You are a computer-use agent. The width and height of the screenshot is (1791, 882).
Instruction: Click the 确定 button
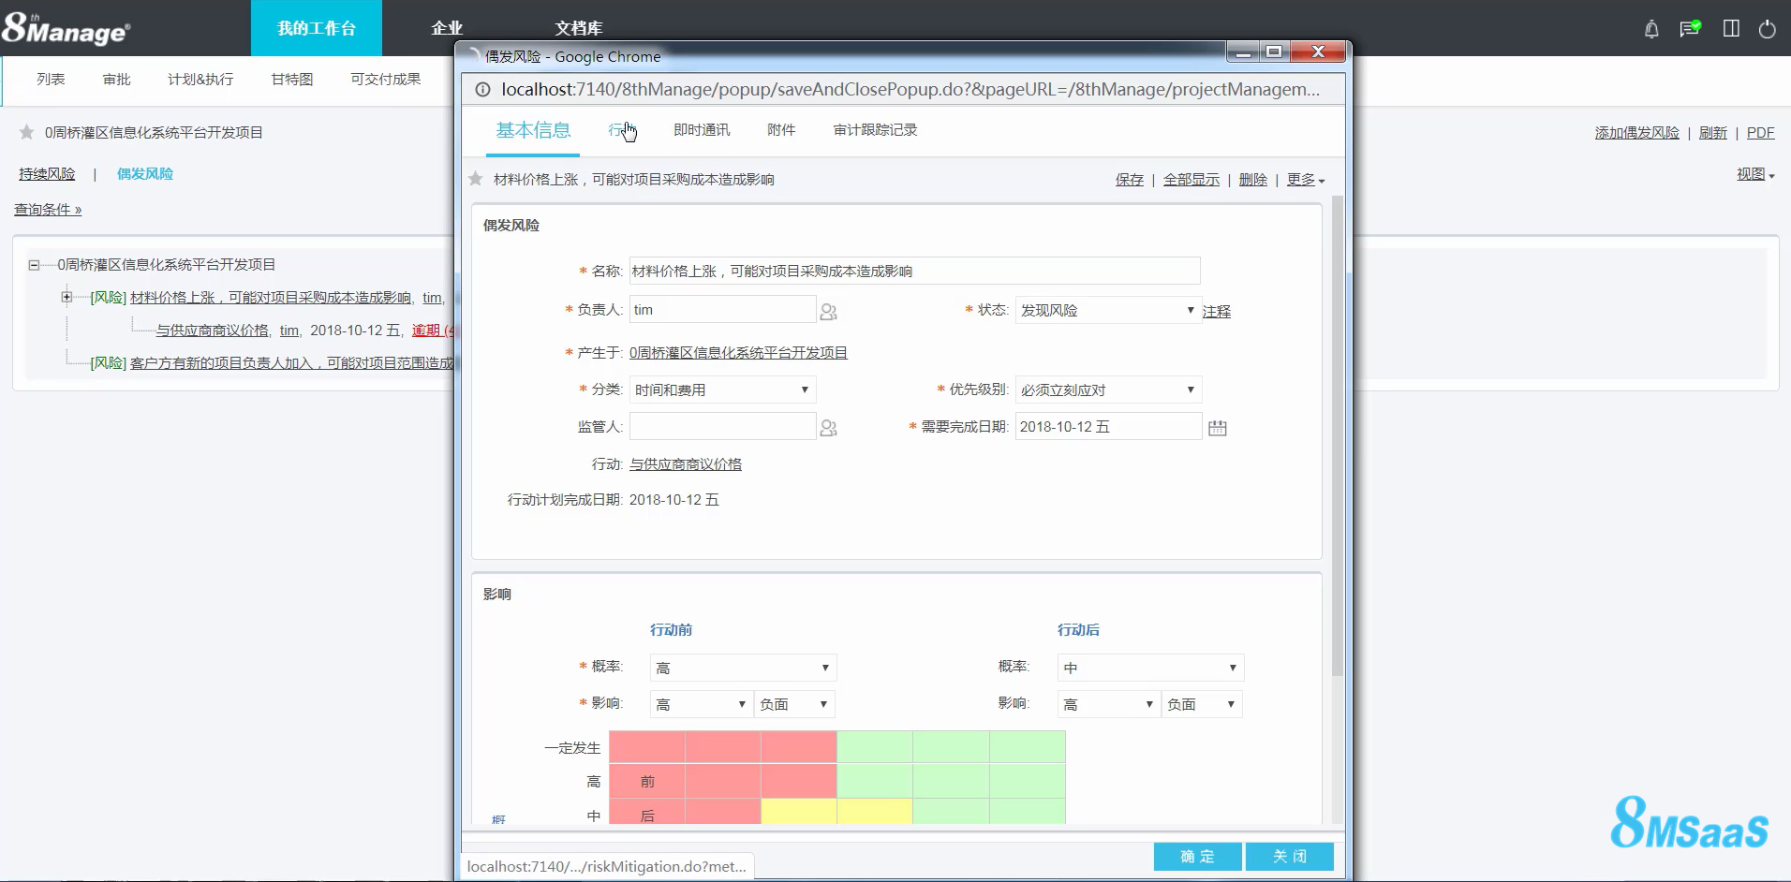pos(1197,857)
